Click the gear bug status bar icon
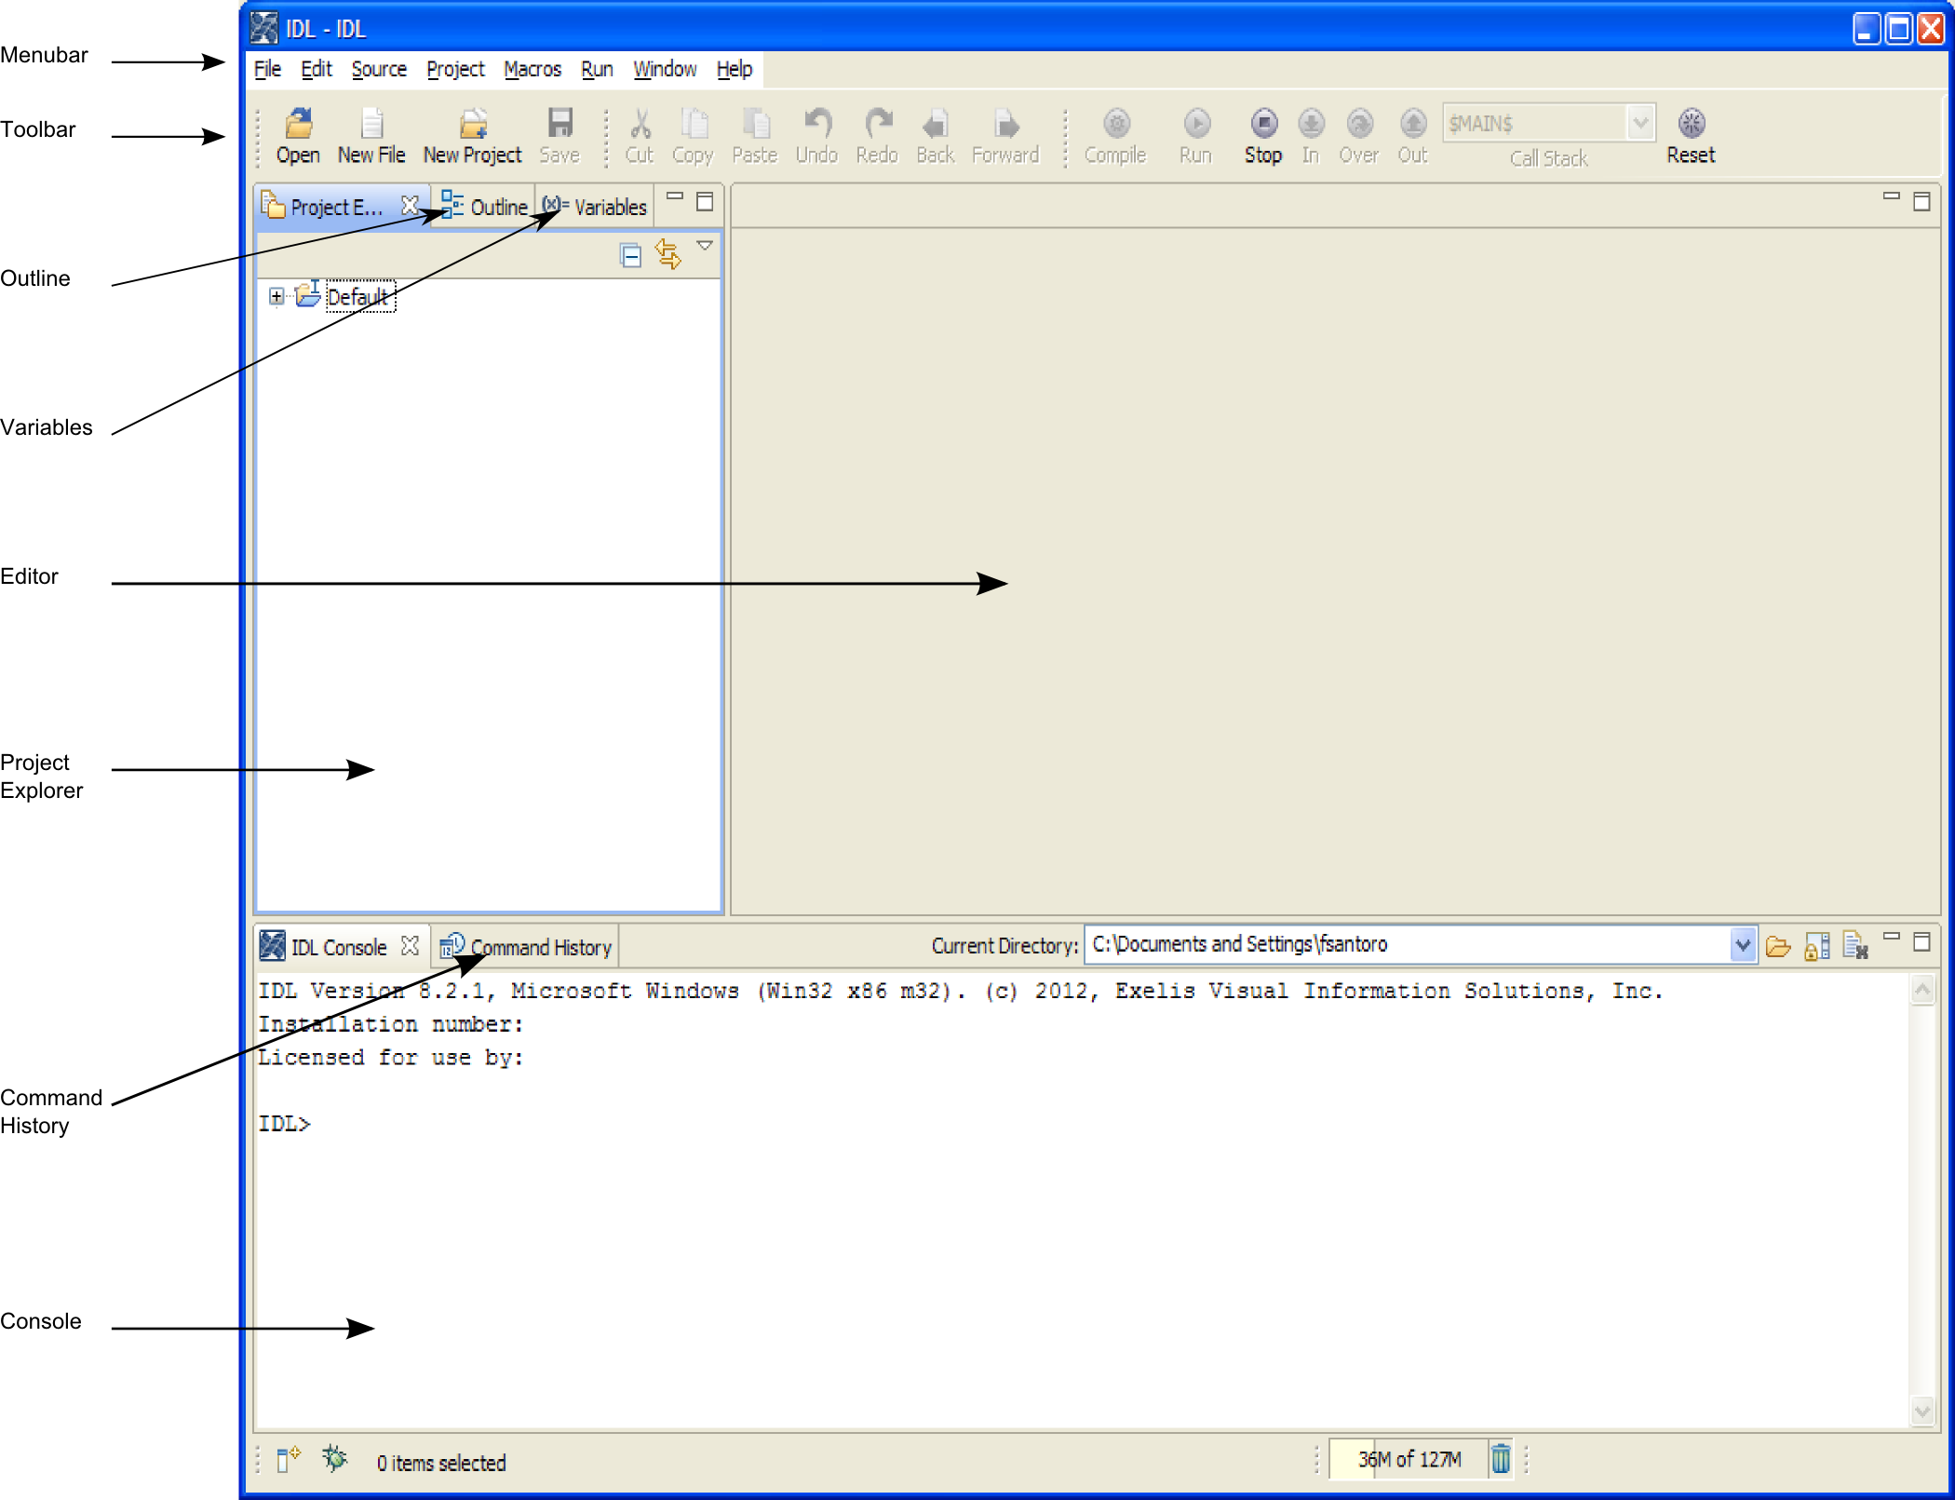Viewport: 1955px width, 1500px height. coord(335,1458)
